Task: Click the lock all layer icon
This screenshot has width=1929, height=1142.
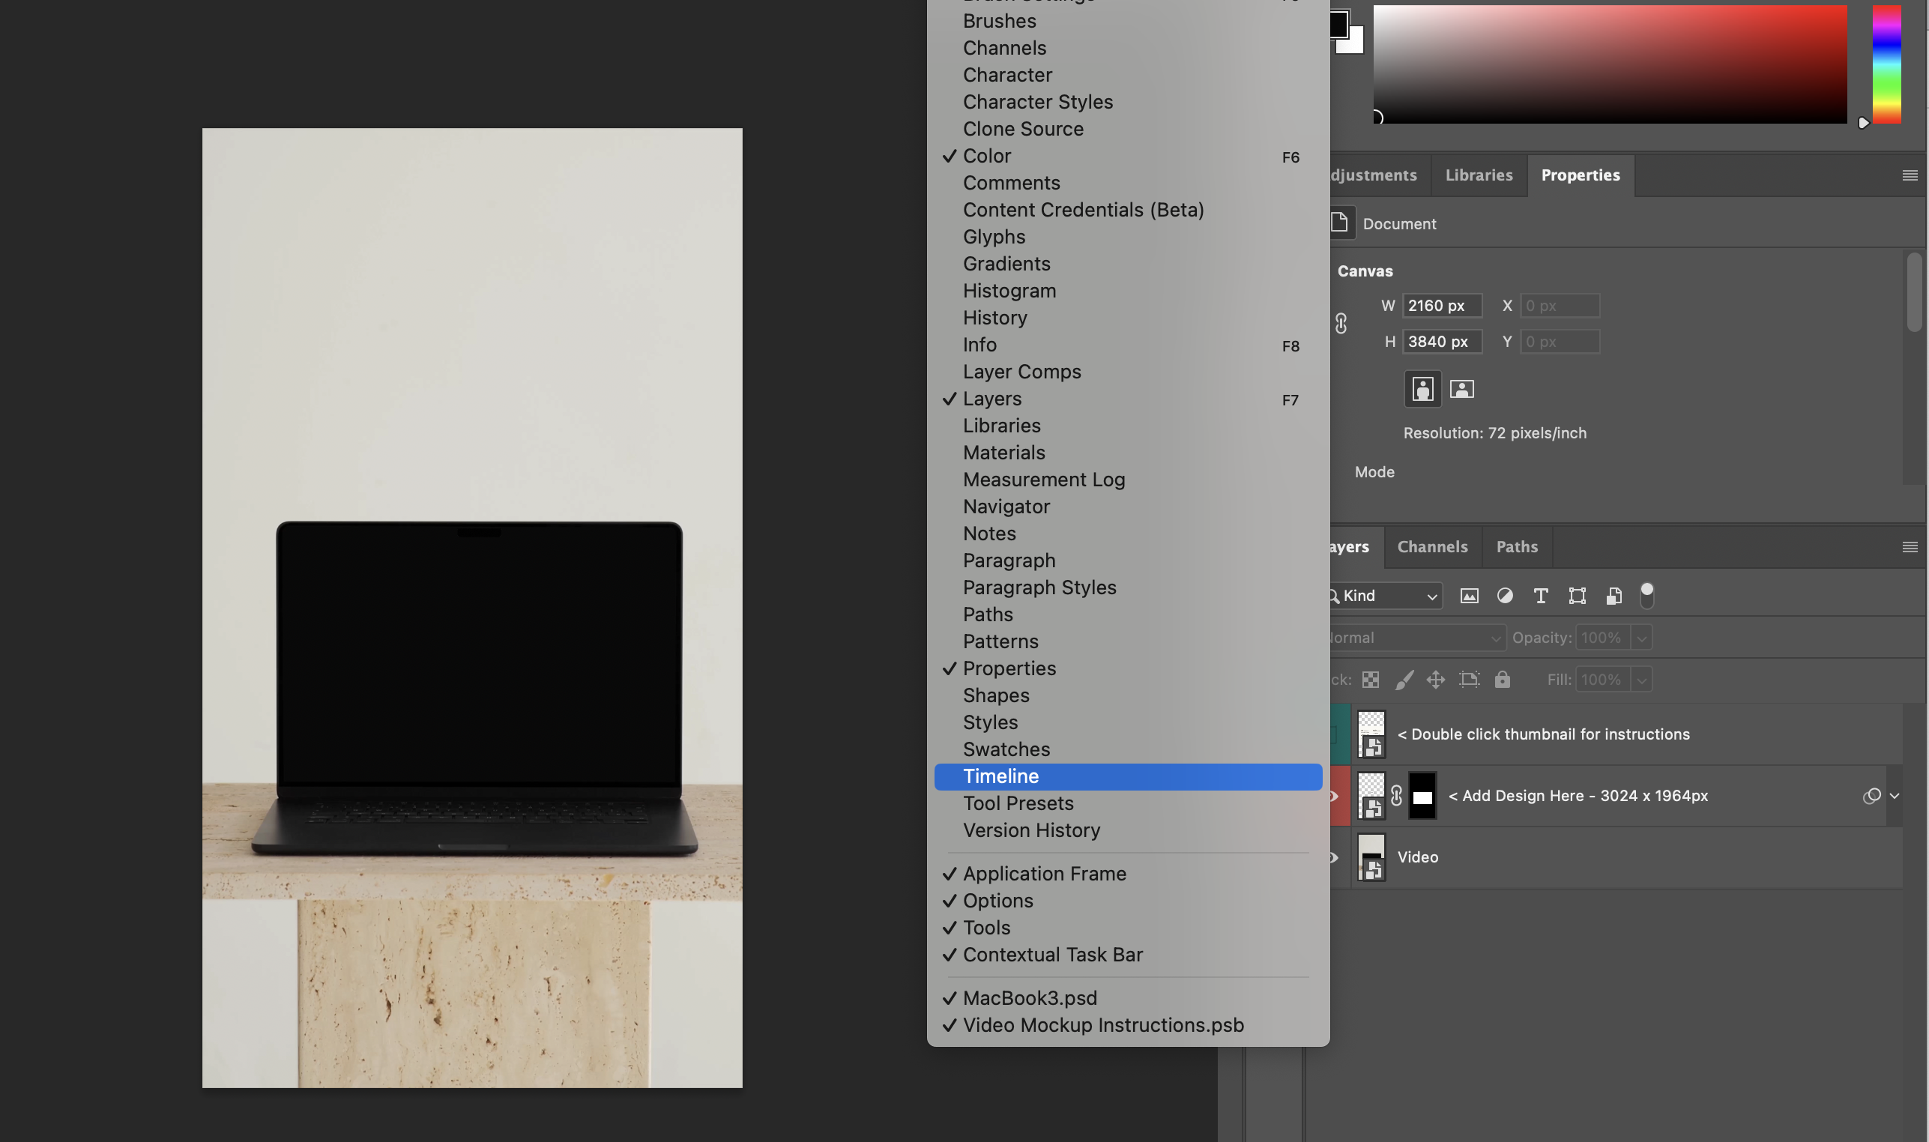Action: 1502,680
